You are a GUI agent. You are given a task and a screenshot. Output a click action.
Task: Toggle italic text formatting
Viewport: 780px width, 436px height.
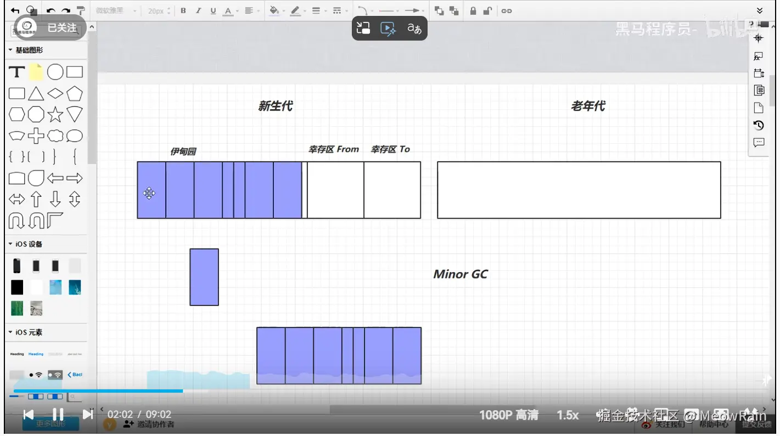coord(198,10)
